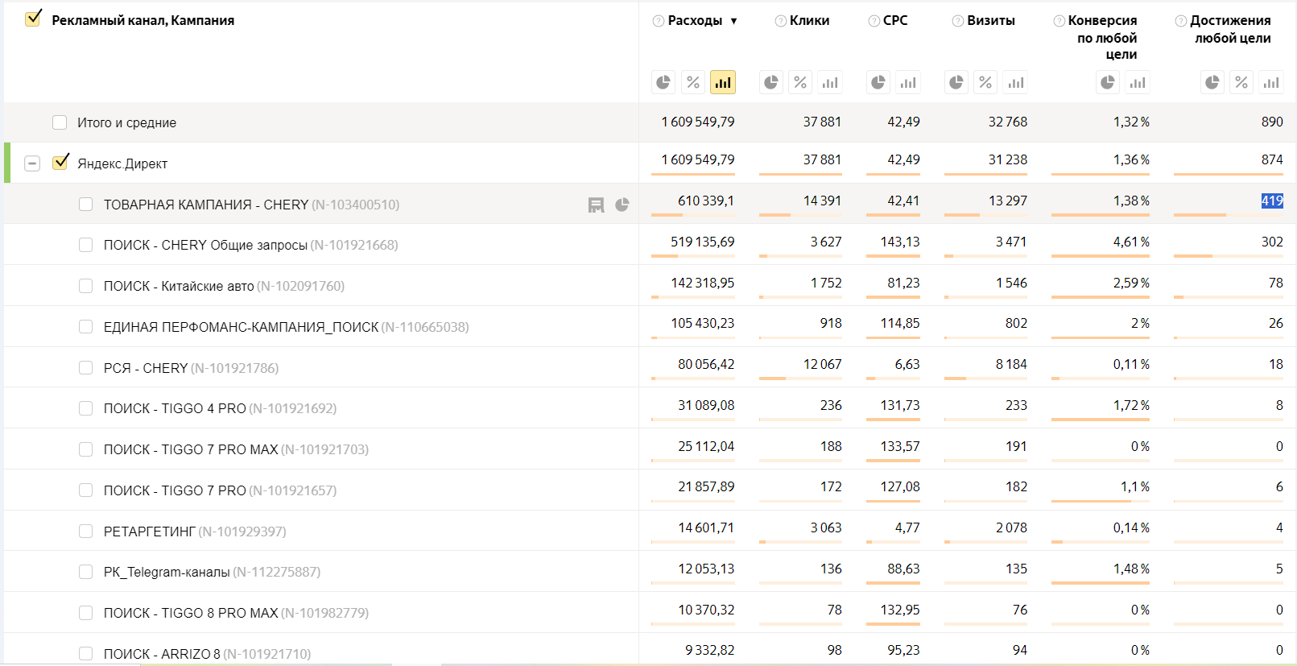This screenshot has height=666, width=1297.
Task: Select pie chart icon under Достижения column
Action: coord(1212,82)
